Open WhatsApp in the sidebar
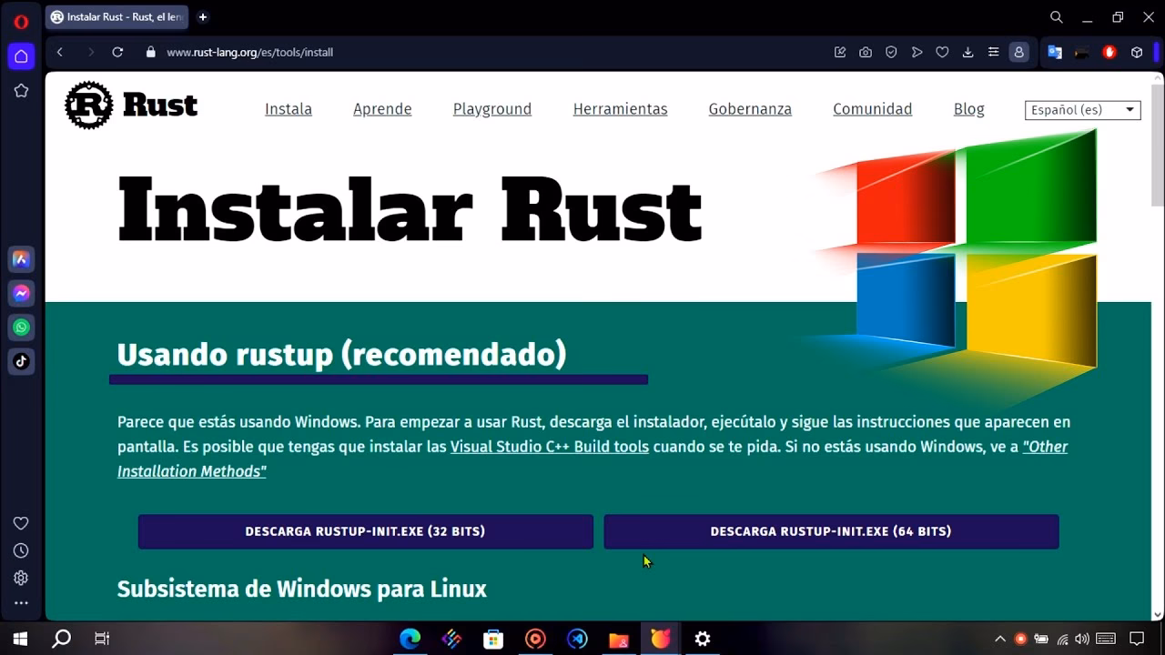Viewport: 1165px width, 655px height. click(x=21, y=327)
